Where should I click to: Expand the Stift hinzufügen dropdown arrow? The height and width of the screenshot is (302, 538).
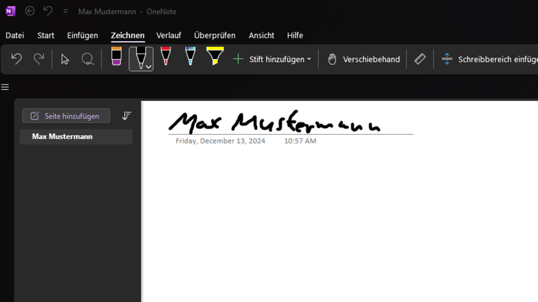pos(309,59)
